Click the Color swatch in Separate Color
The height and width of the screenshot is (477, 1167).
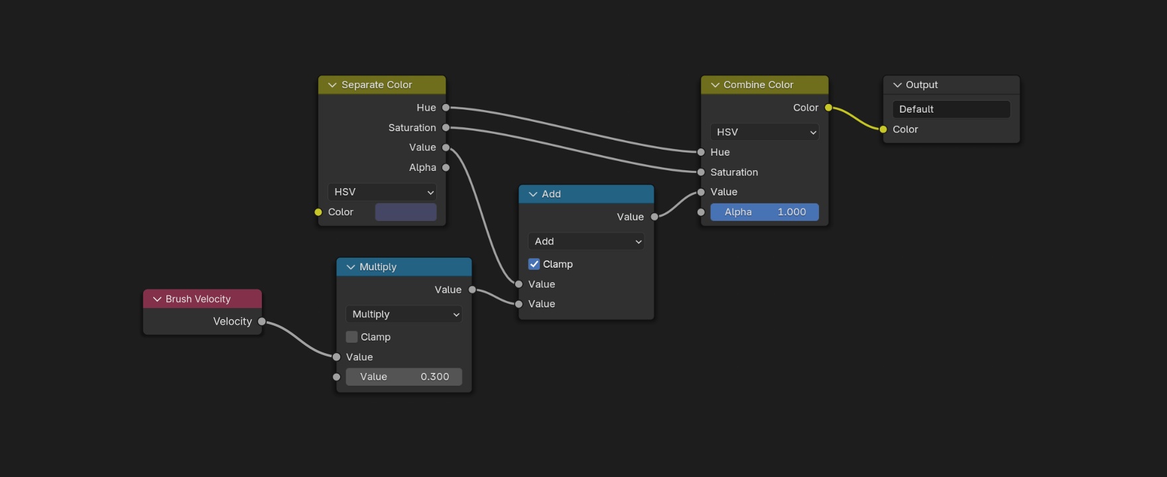click(x=406, y=212)
